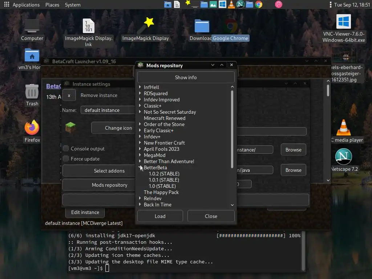The width and height of the screenshot is (372, 279).
Task: Expand the Back In Time entry
Action: click(140, 204)
